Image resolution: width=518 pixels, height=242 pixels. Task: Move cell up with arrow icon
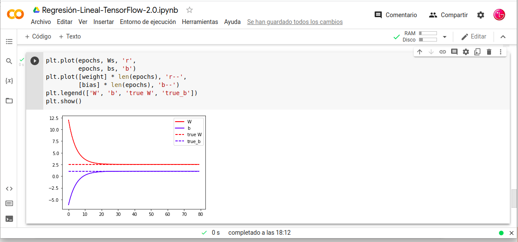(419, 52)
